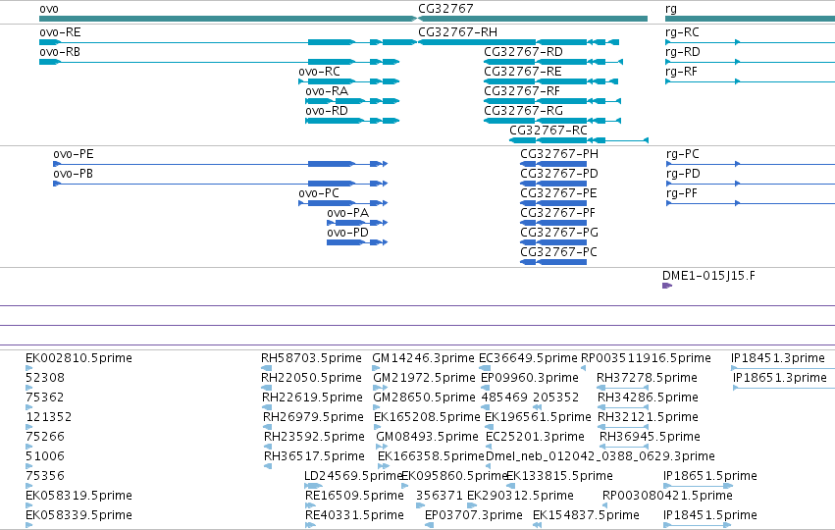Click the rg gene label

pyautogui.click(x=671, y=9)
